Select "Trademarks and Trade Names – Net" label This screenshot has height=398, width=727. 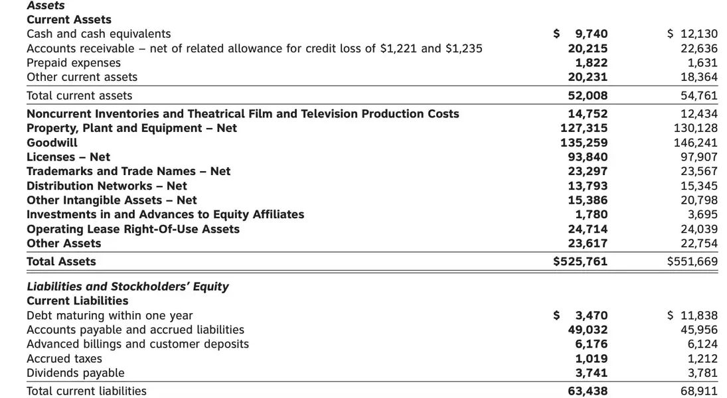tap(128, 171)
